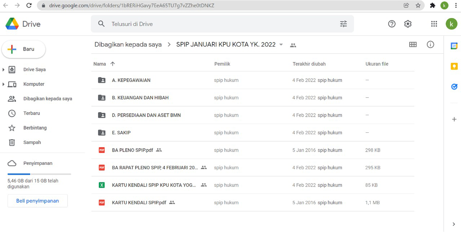Open Sampah in the sidebar
This screenshot has width=461, height=247.
pos(32,142)
